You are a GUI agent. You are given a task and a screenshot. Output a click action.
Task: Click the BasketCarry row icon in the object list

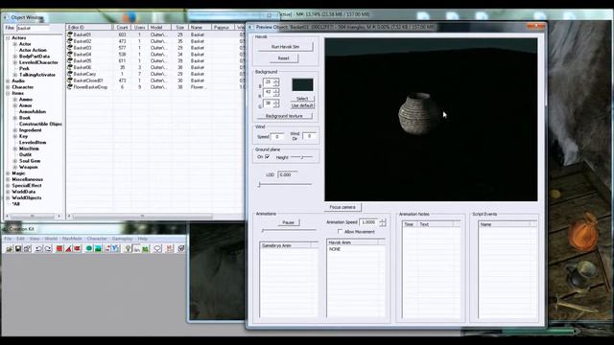click(70, 74)
